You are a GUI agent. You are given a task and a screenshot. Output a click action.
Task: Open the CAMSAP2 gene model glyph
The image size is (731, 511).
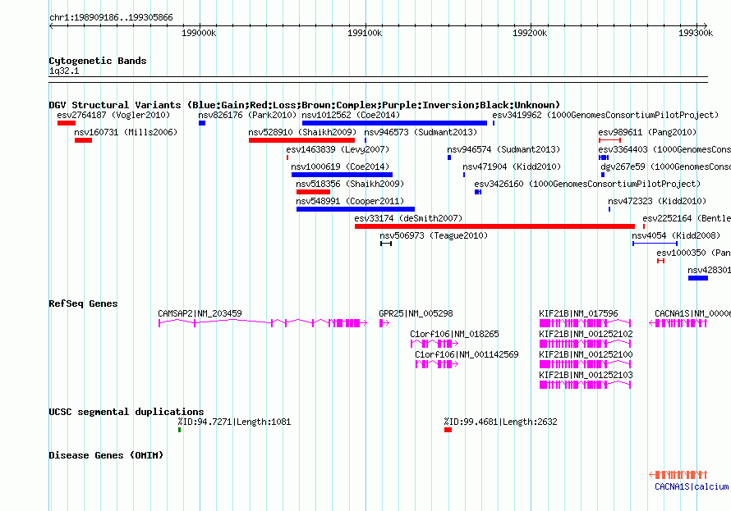[x=263, y=322]
